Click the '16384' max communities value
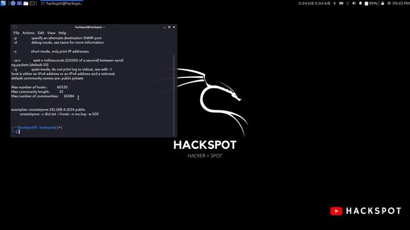Screen dimensions: 410x230 (x=69, y=96)
